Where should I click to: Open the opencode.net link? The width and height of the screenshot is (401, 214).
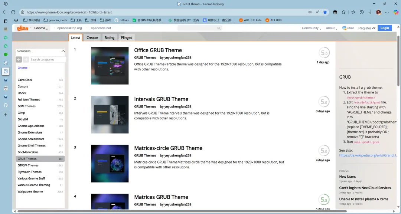(x=101, y=28)
